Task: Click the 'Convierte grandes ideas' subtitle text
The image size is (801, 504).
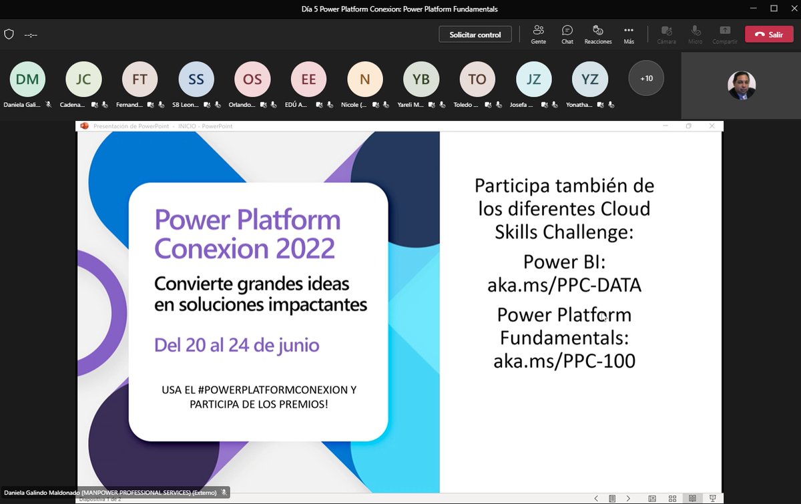Action: [252, 284]
